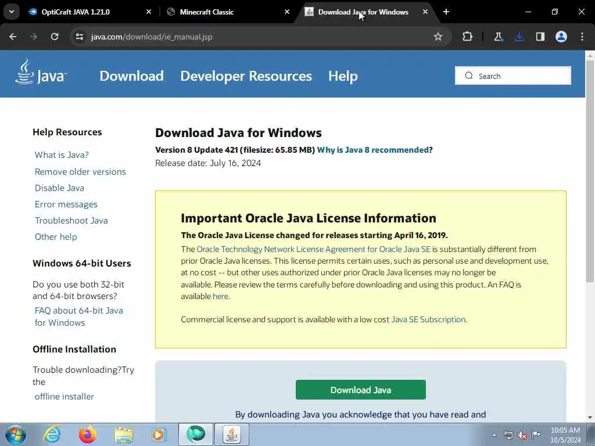Viewport: 595px width, 446px height.
Task: Minimize the browser window
Action: tap(528, 12)
